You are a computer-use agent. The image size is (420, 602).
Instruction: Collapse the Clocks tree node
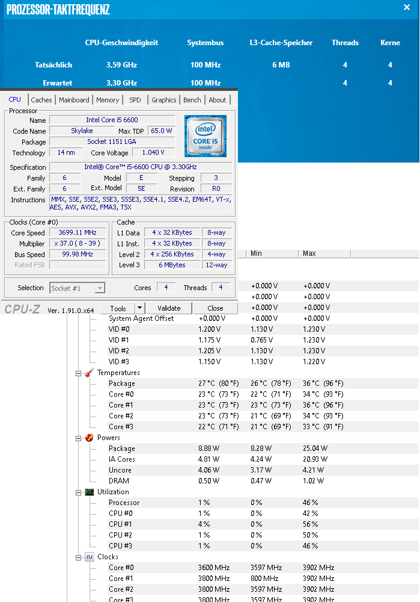pyautogui.click(x=78, y=557)
